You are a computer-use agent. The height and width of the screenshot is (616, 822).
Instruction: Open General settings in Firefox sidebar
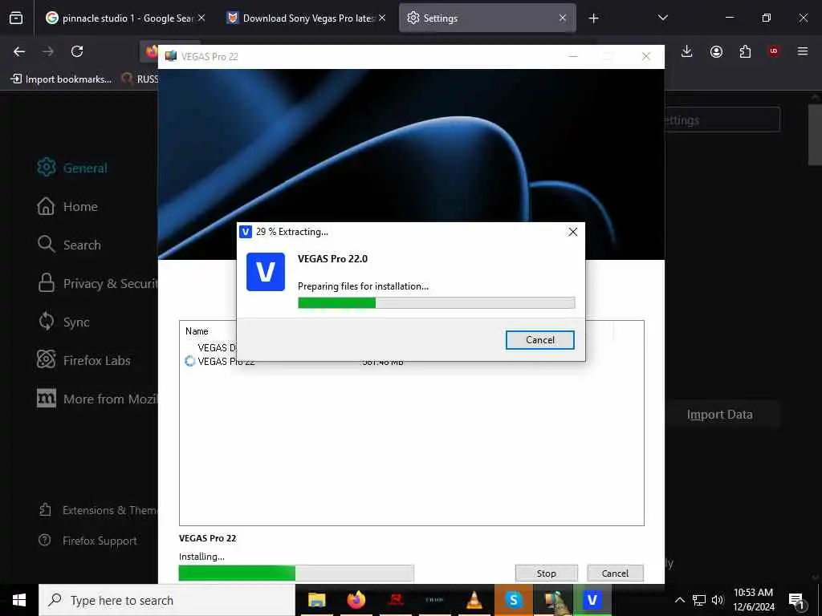(x=72, y=168)
